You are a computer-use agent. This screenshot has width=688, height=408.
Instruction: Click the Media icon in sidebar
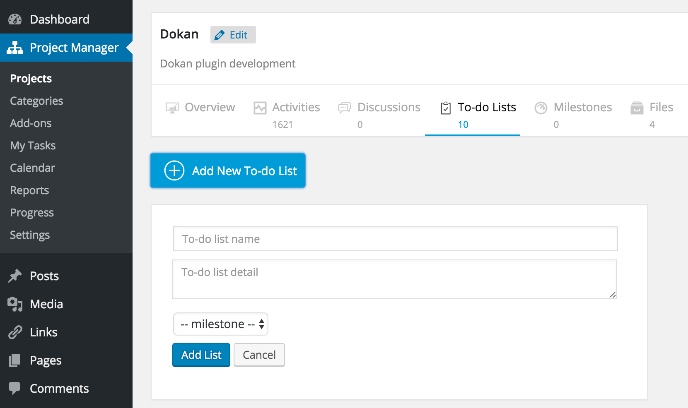(x=15, y=304)
